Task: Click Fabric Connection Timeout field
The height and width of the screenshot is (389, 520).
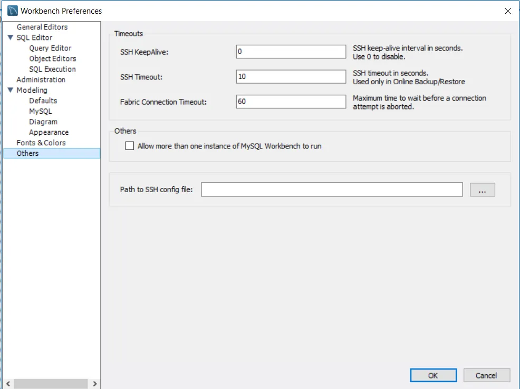Action: click(291, 102)
